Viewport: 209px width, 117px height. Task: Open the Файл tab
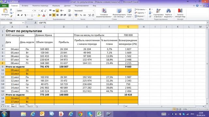(x=4, y=6)
